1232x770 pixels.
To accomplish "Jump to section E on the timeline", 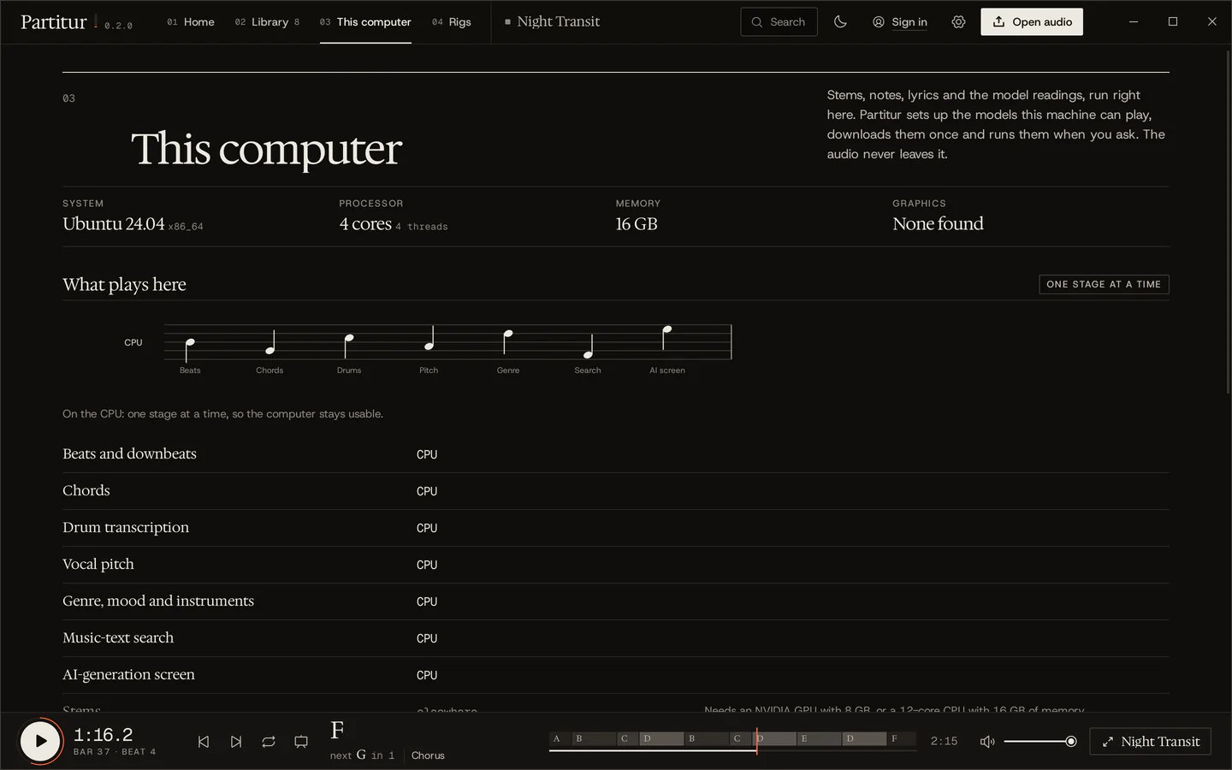I will tap(819, 738).
